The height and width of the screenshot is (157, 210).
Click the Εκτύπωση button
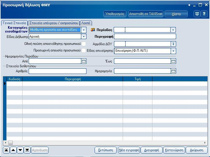coord(106,150)
